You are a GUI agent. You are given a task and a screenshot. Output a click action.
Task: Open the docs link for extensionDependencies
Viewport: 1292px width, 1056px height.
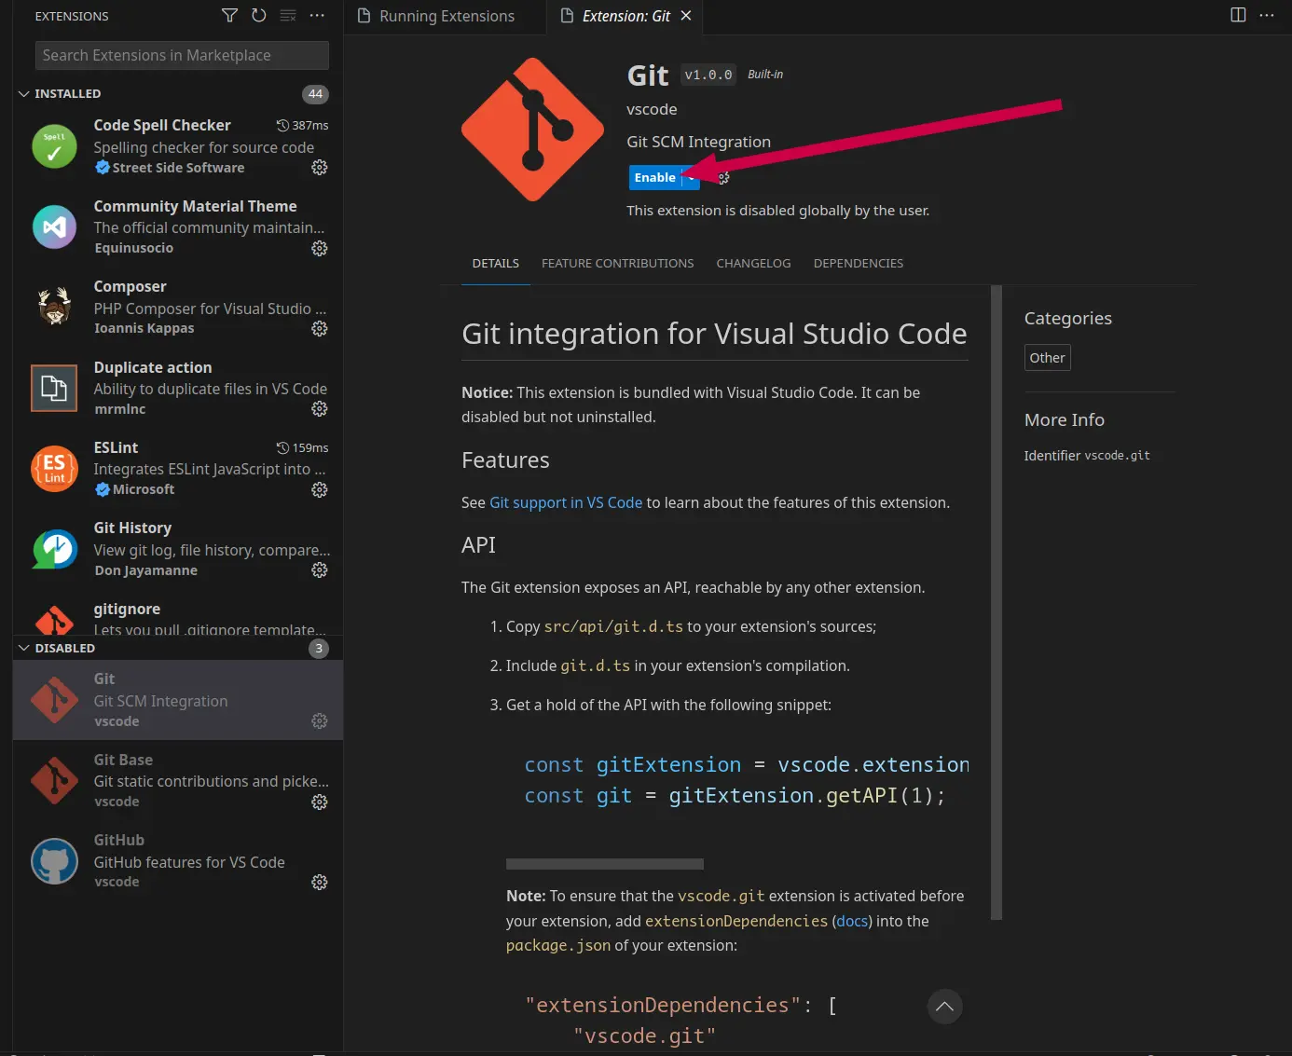coord(852,921)
